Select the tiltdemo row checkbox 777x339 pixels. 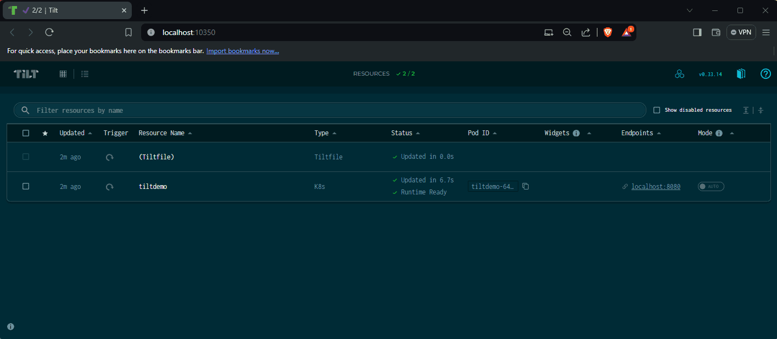point(26,186)
